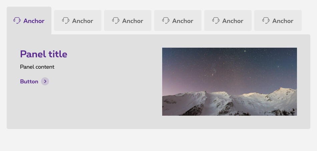Open the third Anchor tab label
This screenshot has width=317, height=151.
tap(132, 21)
